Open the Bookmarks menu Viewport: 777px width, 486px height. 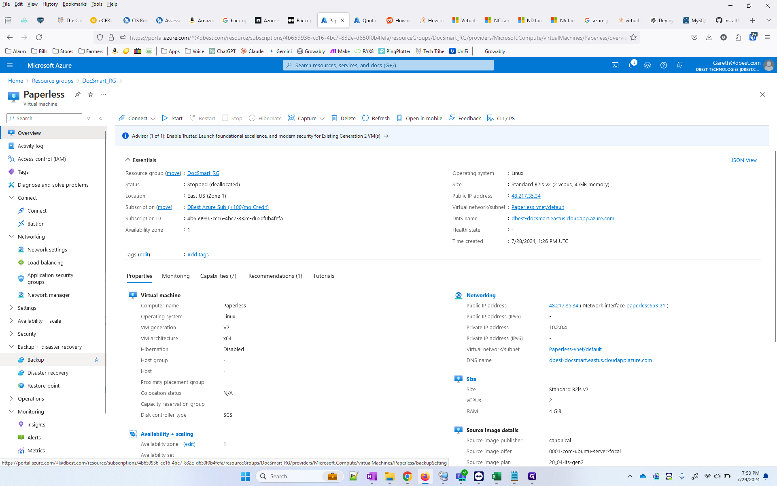click(74, 4)
